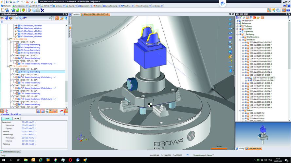291x163 pixels.
Task: Select 706-668-0201-021-El-031-R in project tree
Action: point(261,83)
